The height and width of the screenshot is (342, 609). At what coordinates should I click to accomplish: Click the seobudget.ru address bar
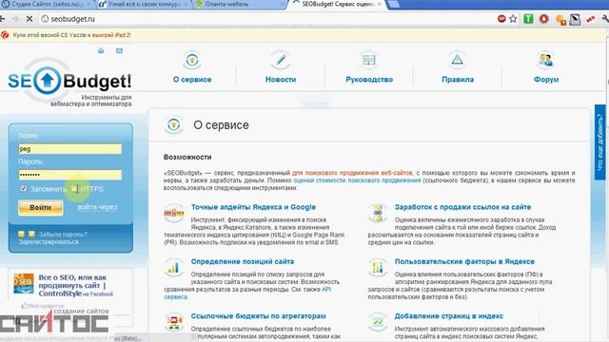[268, 19]
